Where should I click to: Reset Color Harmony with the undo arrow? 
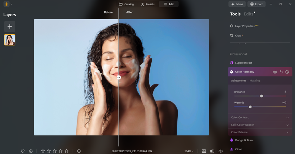pos(281,72)
